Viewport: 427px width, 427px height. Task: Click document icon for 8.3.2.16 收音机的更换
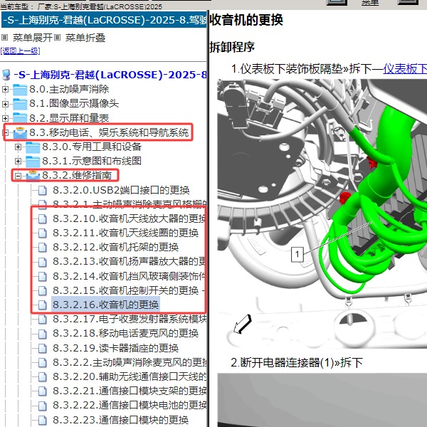(x=43, y=305)
